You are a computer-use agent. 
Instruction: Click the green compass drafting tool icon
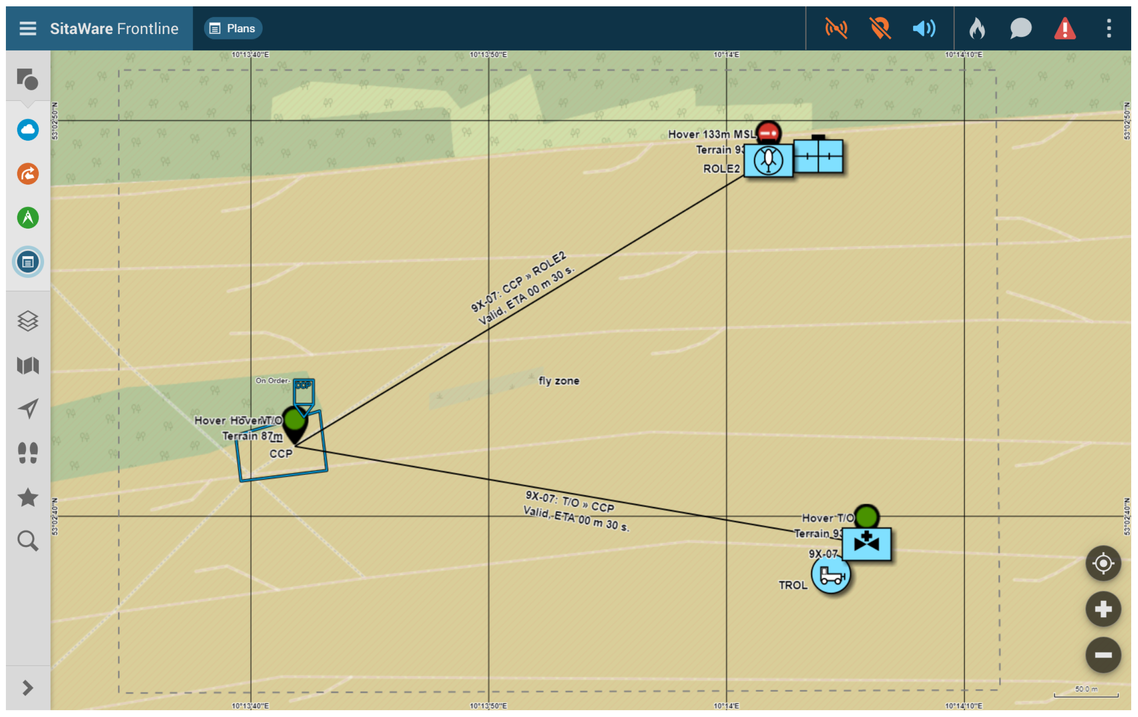tap(27, 218)
